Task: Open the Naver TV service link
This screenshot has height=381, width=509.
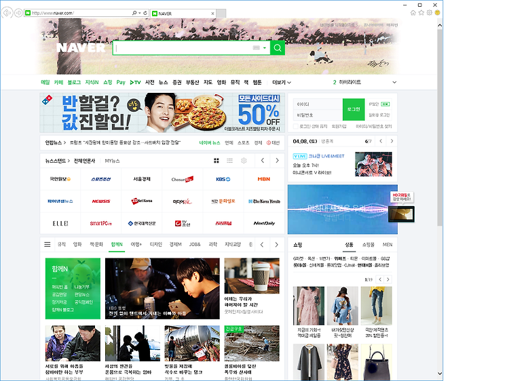Action: point(135,82)
